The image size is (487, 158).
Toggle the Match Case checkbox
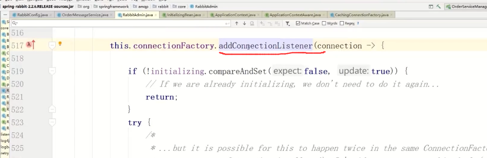298,23
